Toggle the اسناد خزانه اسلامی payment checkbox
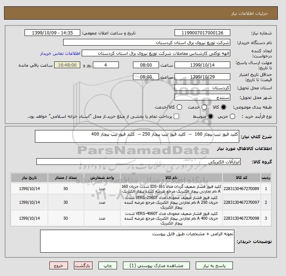 click(176, 116)
